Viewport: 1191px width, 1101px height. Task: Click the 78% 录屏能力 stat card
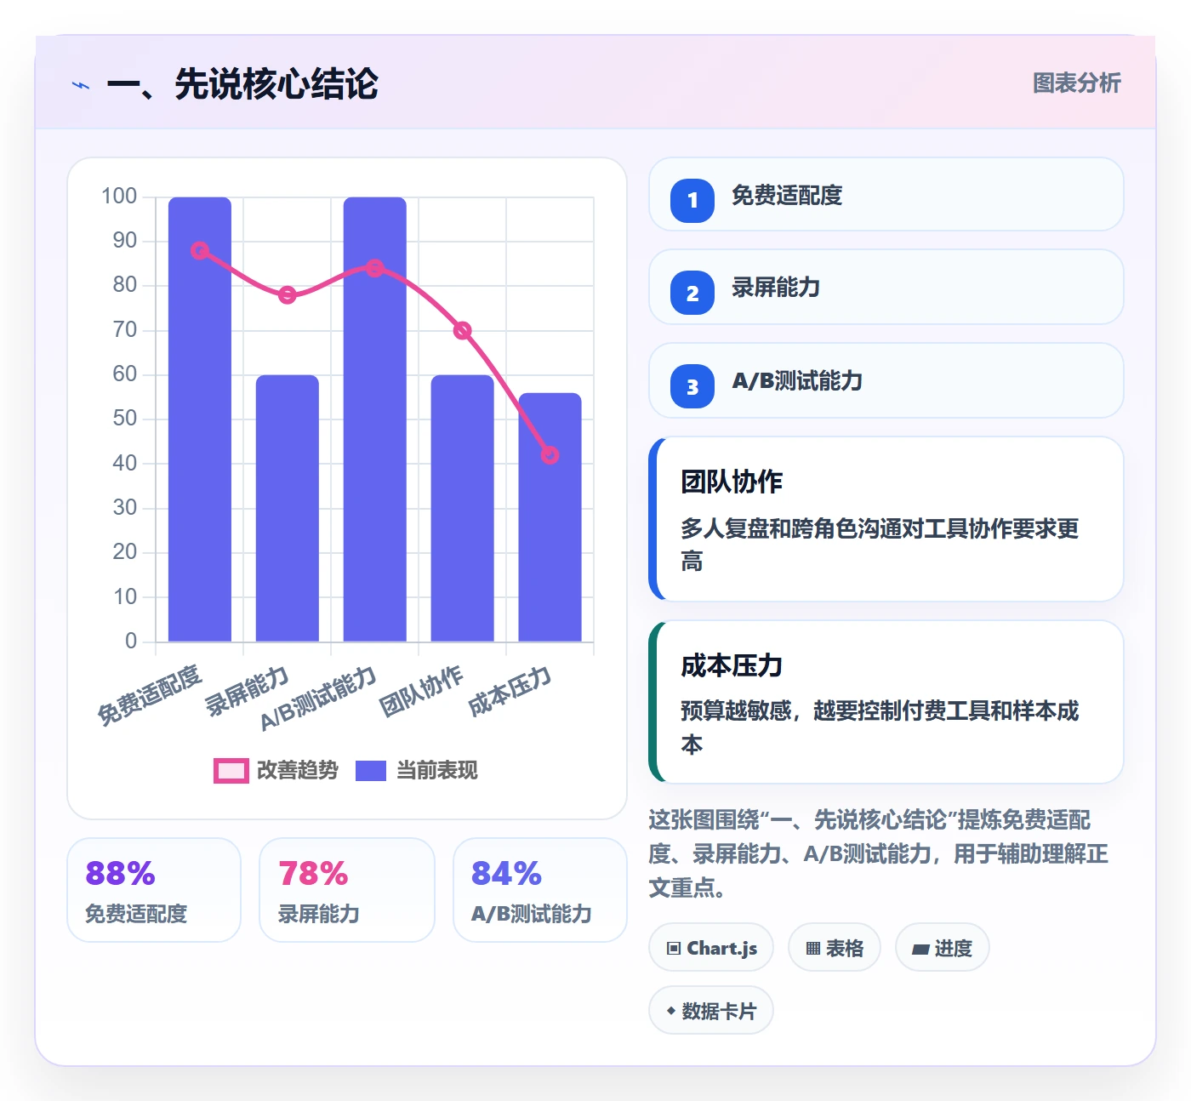[x=347, y=890]
